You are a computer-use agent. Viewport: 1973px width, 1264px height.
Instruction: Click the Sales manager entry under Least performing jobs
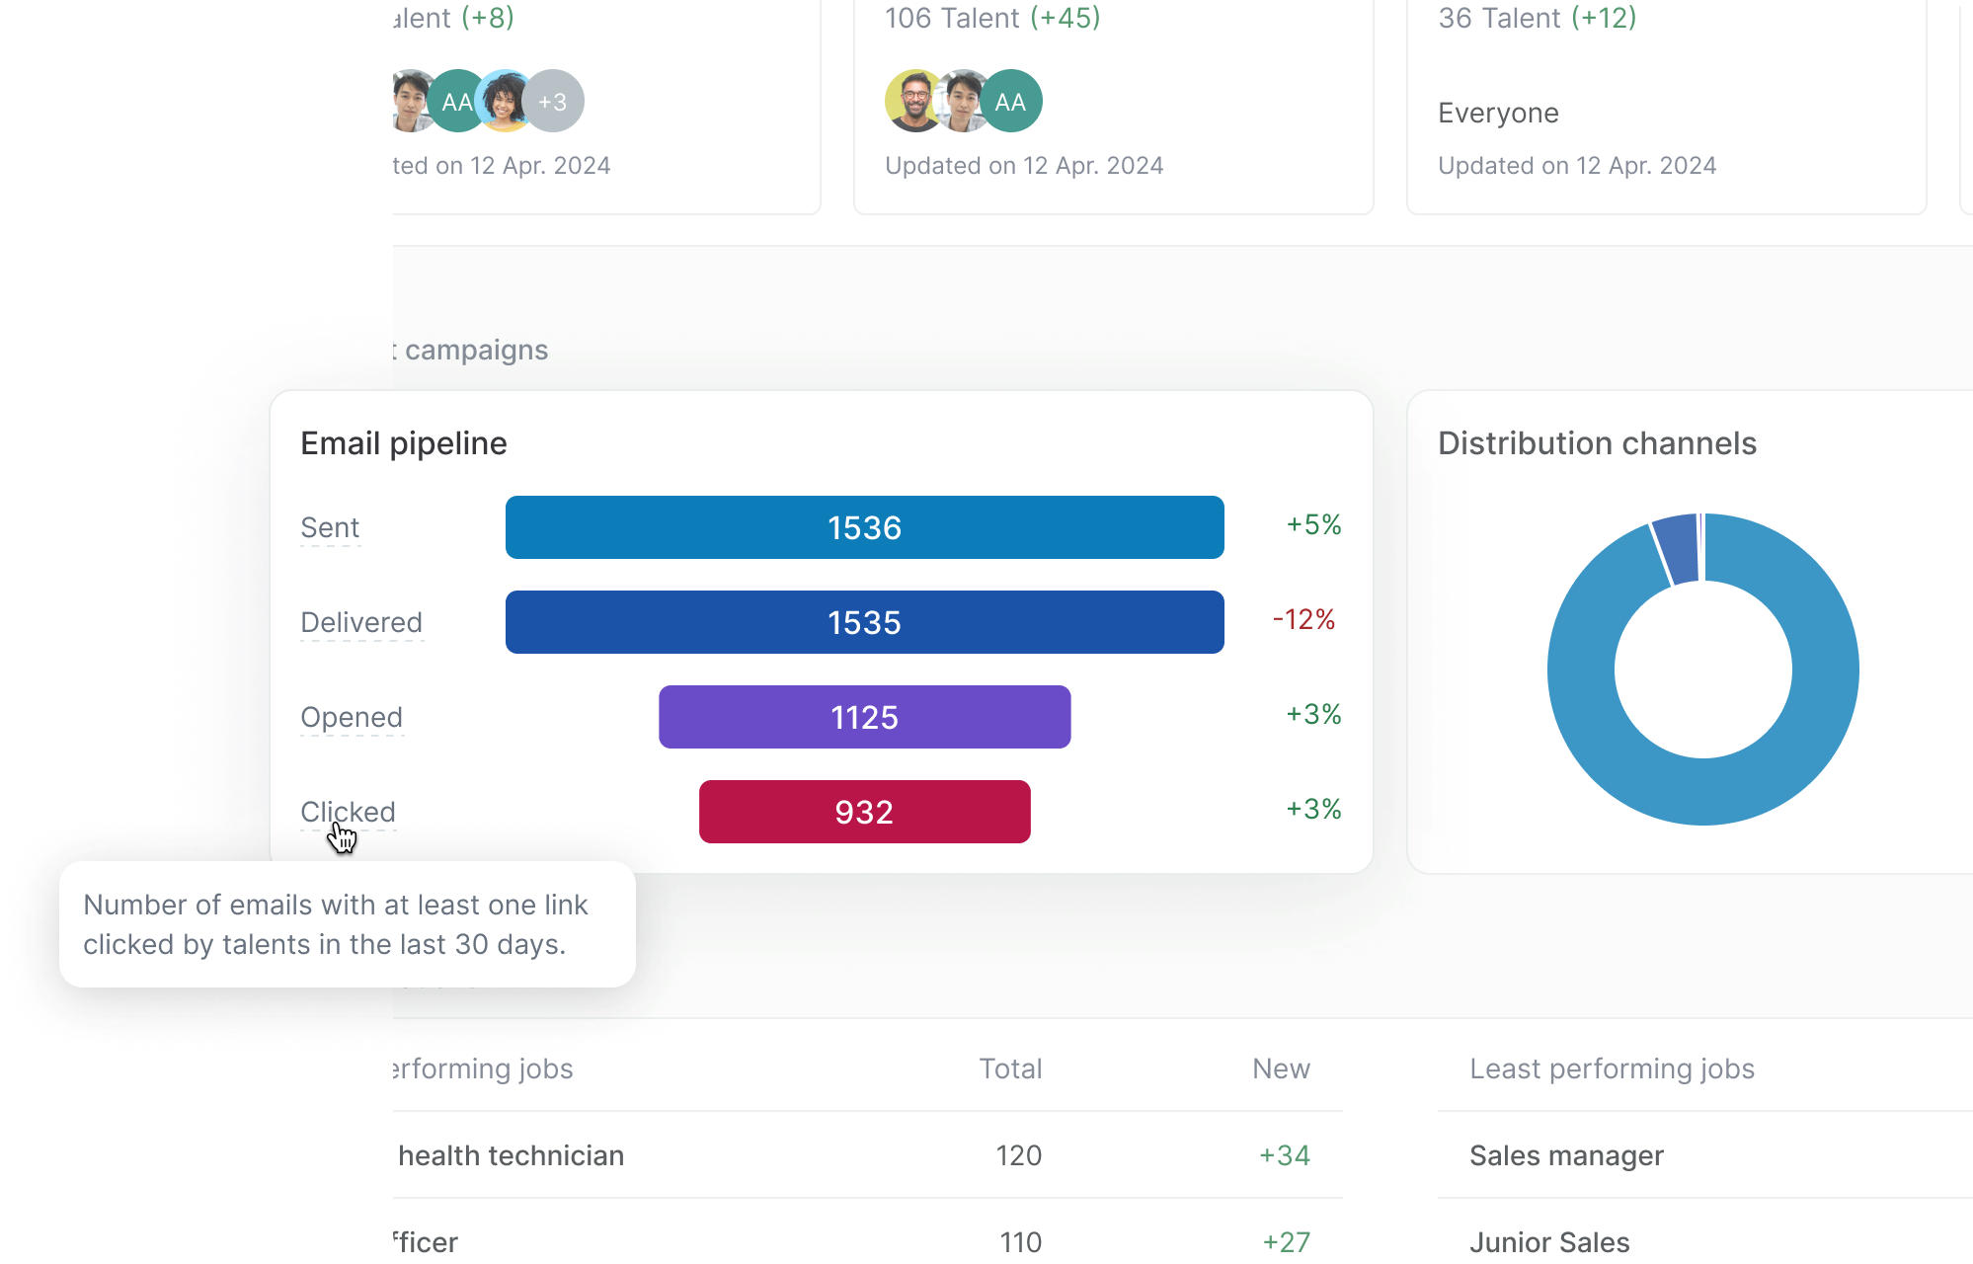(x=1566, y=1155)
